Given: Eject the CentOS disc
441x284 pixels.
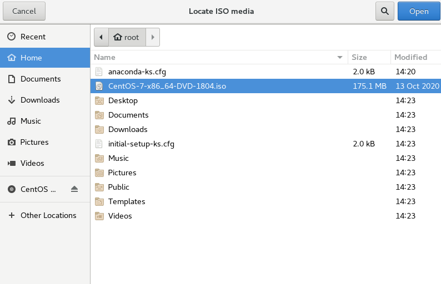Looking at the screenshot, I should tap(74, 189).
